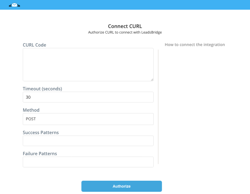Click the blue top header bar
The height and width of the screenshot is (194, 250).
click(125, 5)
